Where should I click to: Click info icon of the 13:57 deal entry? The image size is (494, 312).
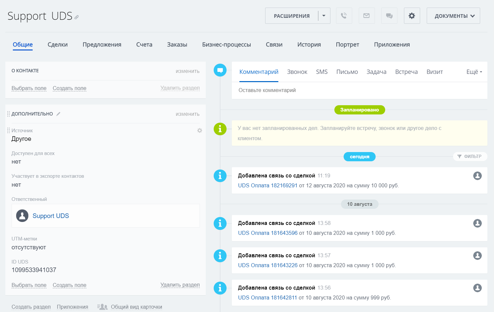[x=220, y=256]
